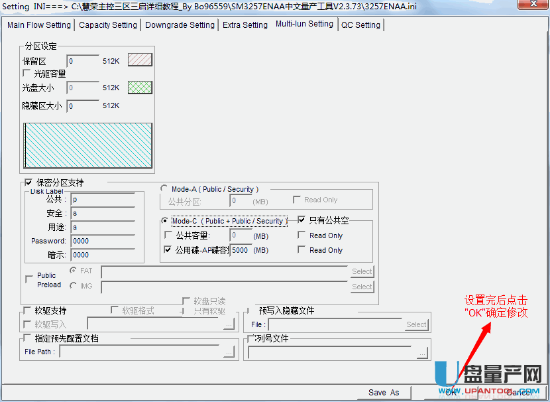The height and width of the screenshot is (402, 550).
Task: Open the Capacity Setting tab
Action: [x=108, y=25]
